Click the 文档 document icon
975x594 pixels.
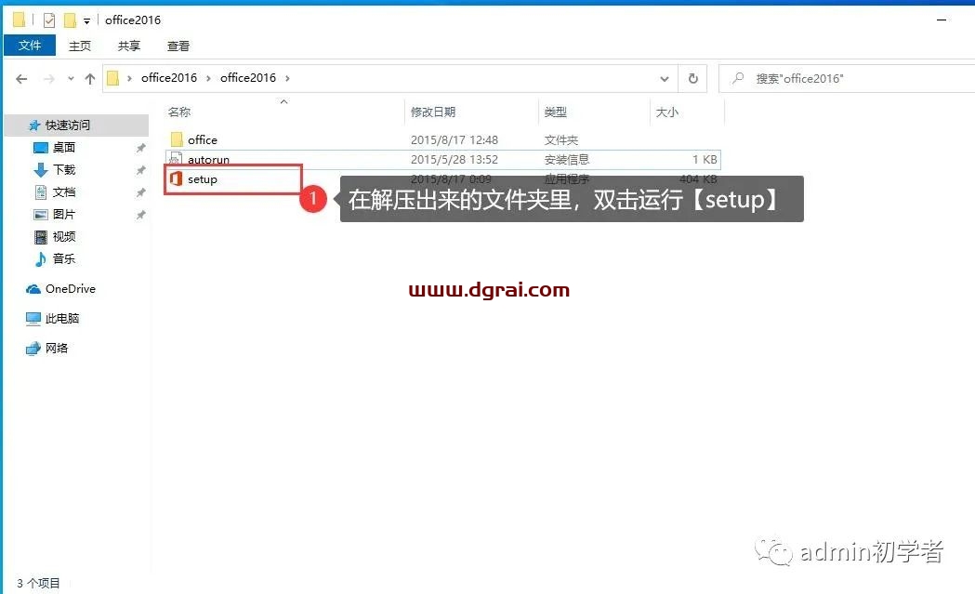[40, 192]
